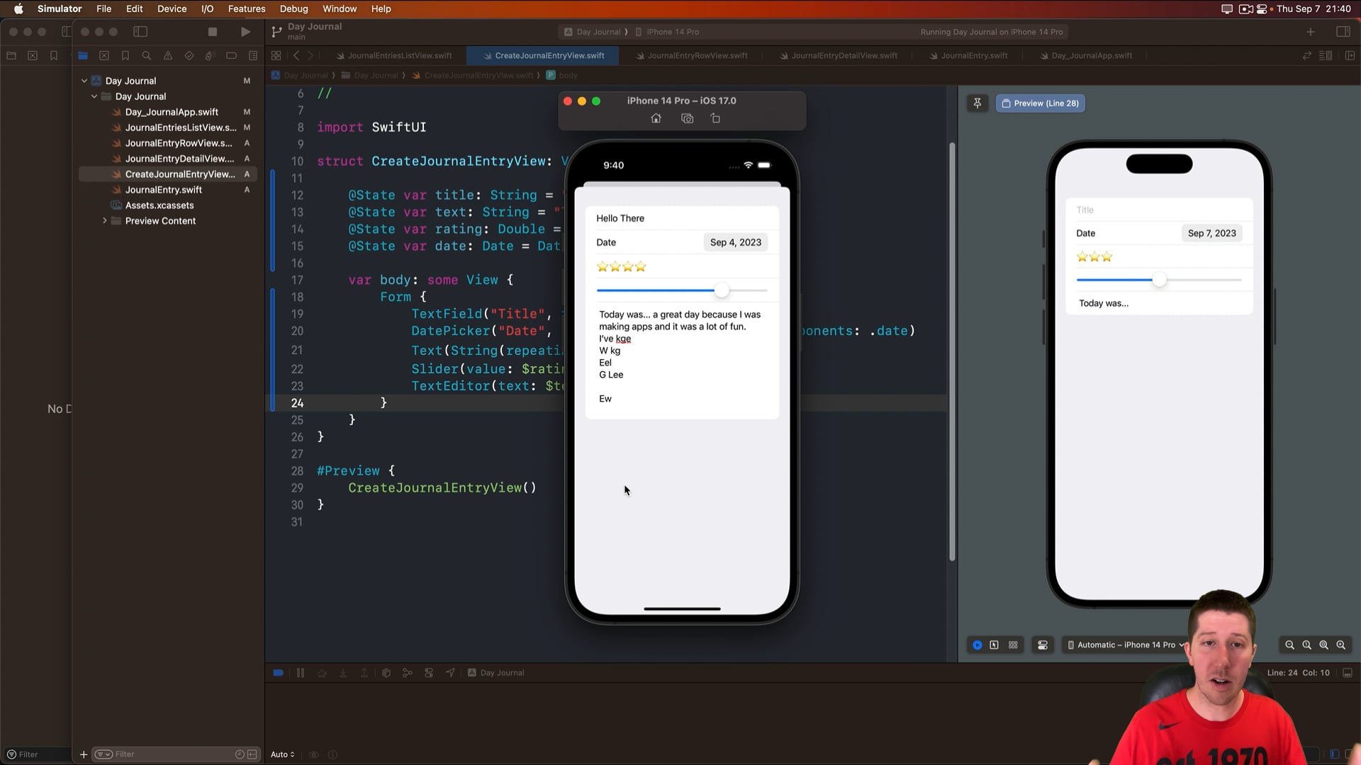Open preview Device Settings button
Image resolution: width=1361 pixels, height=765 pixels.
click(x=1043, y=645)
